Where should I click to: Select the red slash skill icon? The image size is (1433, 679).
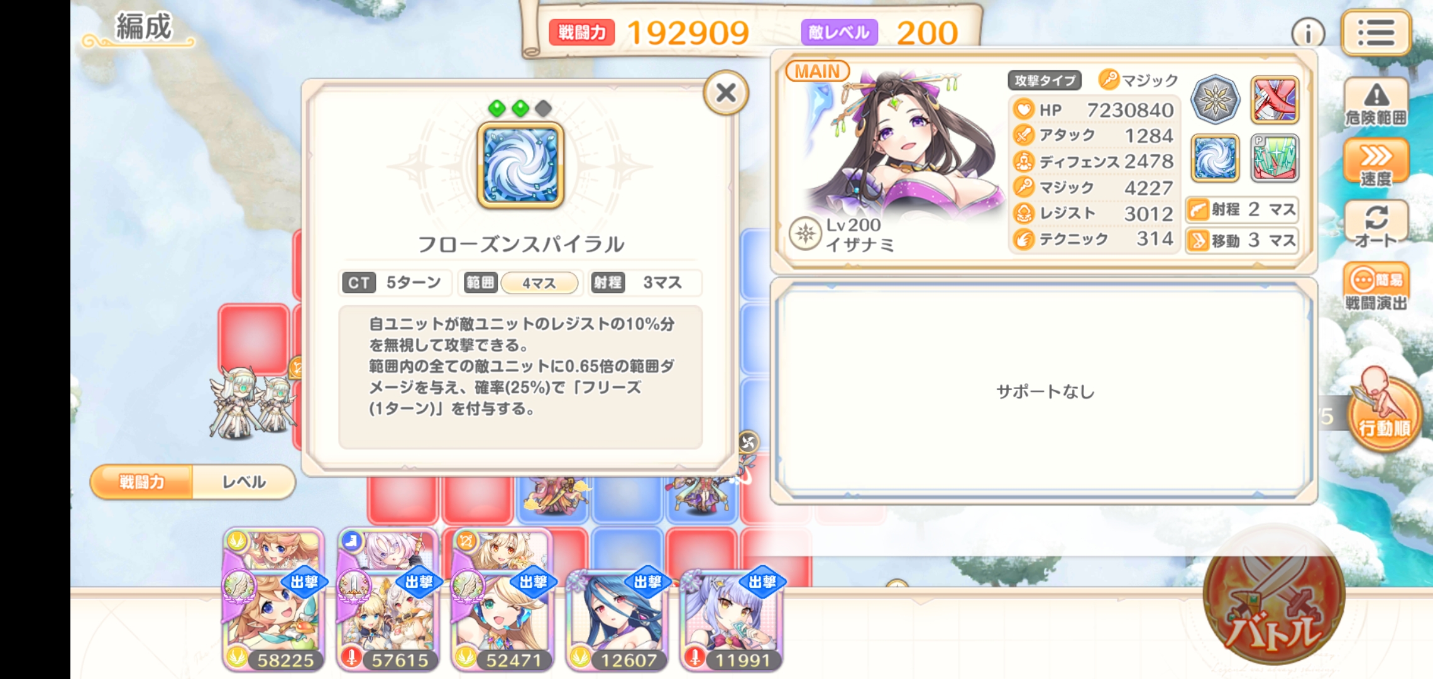1274,99
